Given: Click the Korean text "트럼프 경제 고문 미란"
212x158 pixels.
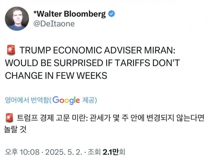Looking at the screenshot, I should pos(51,118).
